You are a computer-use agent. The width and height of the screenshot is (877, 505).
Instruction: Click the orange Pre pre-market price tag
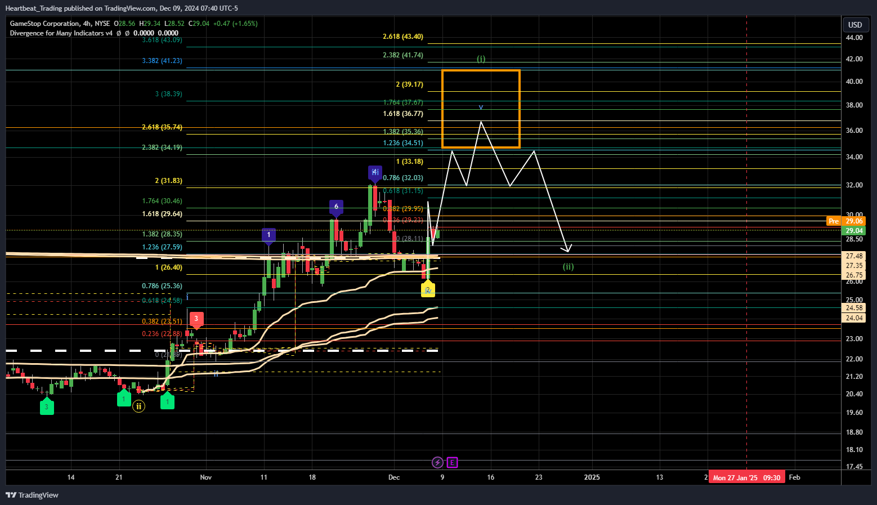click(834, 221)
